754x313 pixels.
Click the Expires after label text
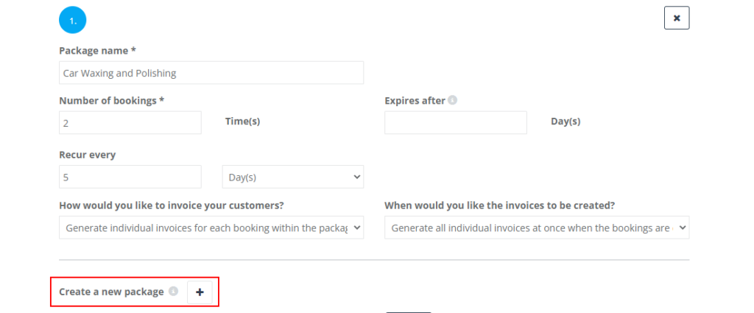point(415,100)
